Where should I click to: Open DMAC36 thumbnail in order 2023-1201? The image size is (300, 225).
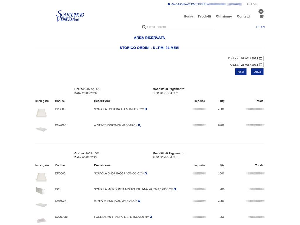41,205
